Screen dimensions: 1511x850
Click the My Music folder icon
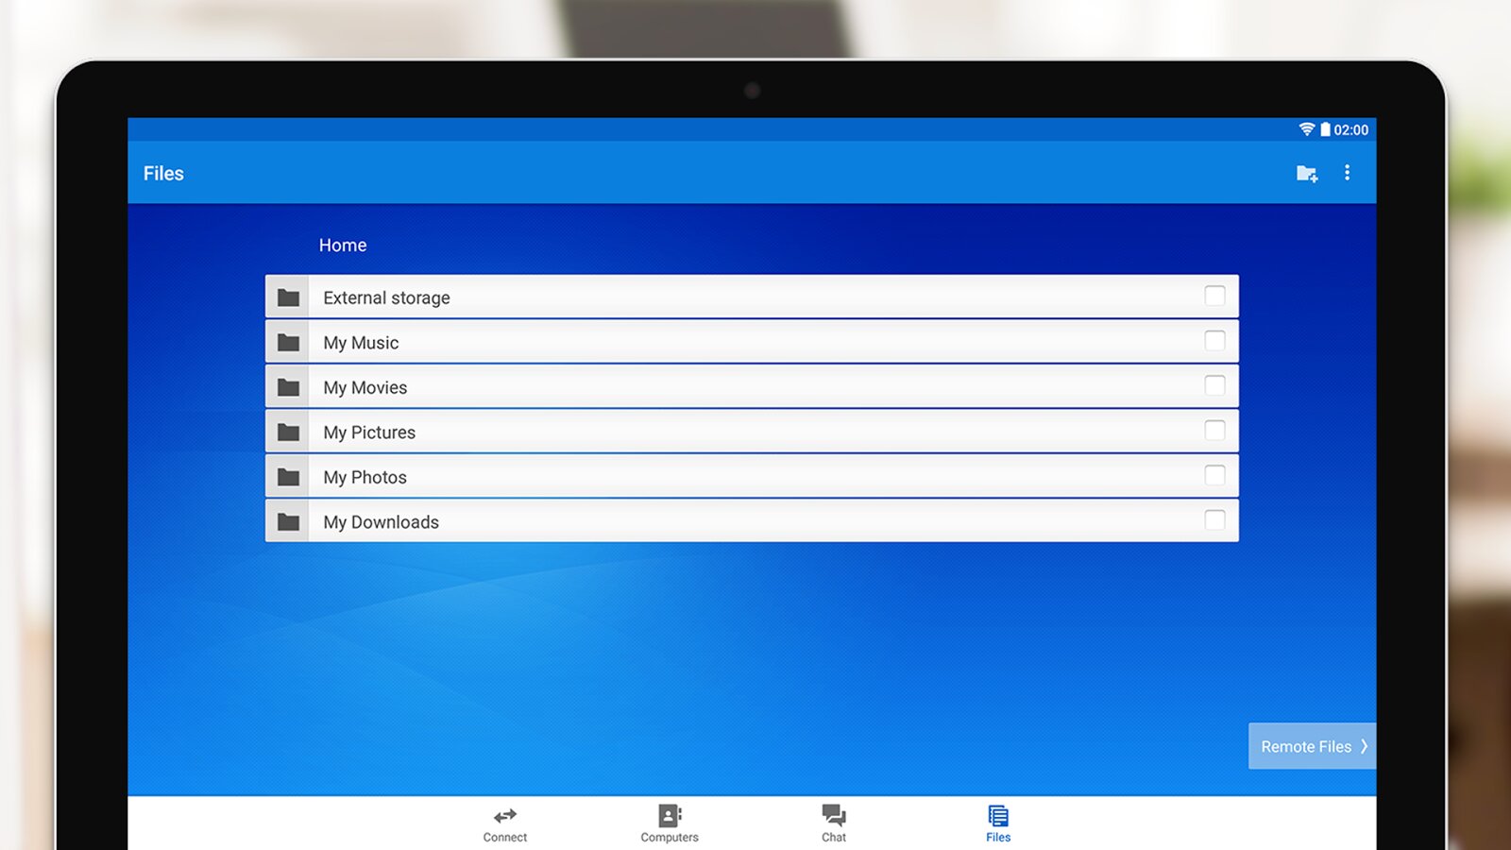click(288, 343)
